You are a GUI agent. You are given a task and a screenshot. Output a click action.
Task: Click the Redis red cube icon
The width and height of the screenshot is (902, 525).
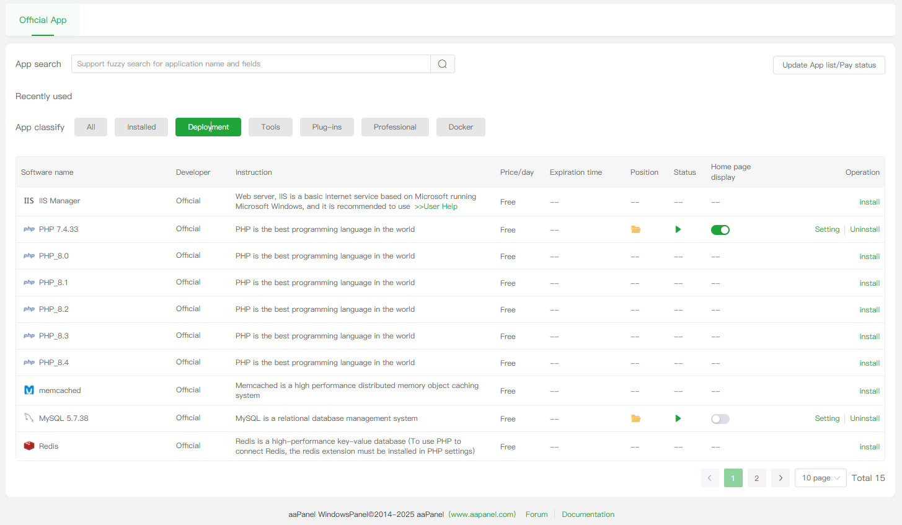point(29,446)
